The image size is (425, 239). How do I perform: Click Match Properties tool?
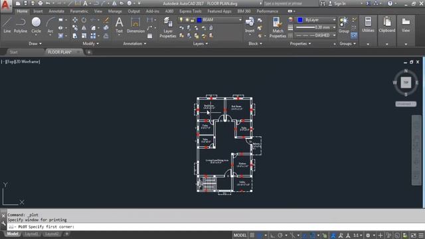[278, 27]
